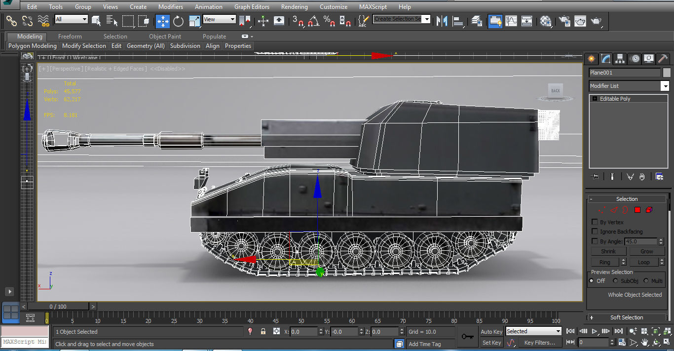
Task: Pick Rectangular Selection Region tool
Action: point(128,21)
